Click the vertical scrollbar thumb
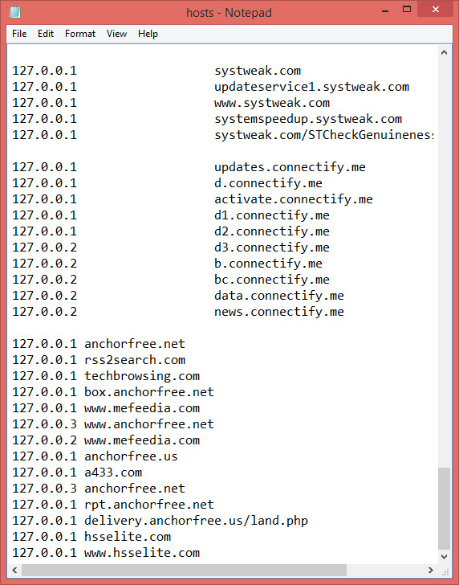This screenshot has width=459, height=585. [444, 508]
